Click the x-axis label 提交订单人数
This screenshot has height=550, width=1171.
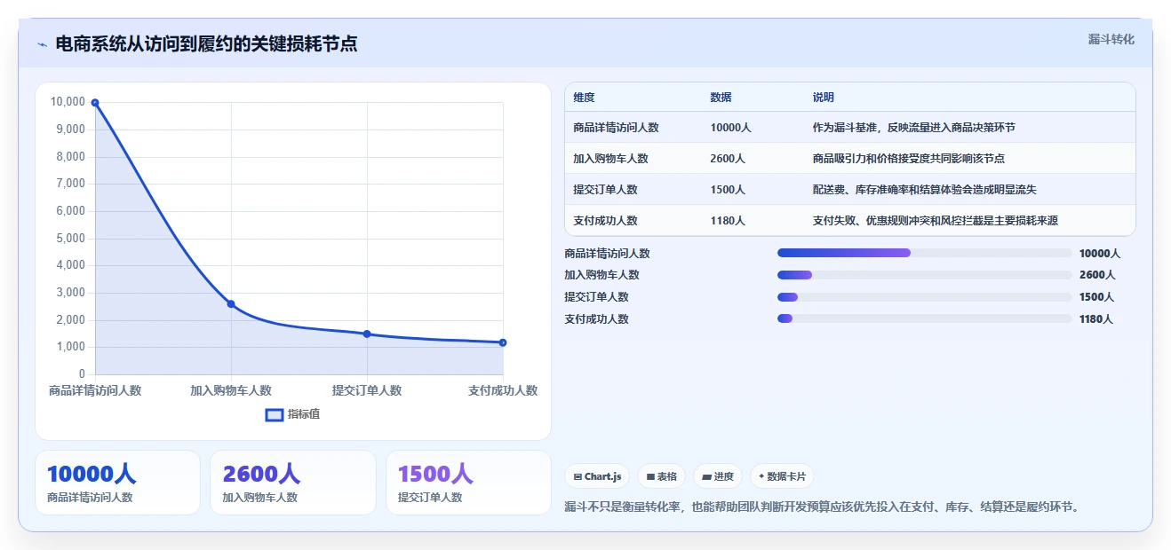[367, 390]
